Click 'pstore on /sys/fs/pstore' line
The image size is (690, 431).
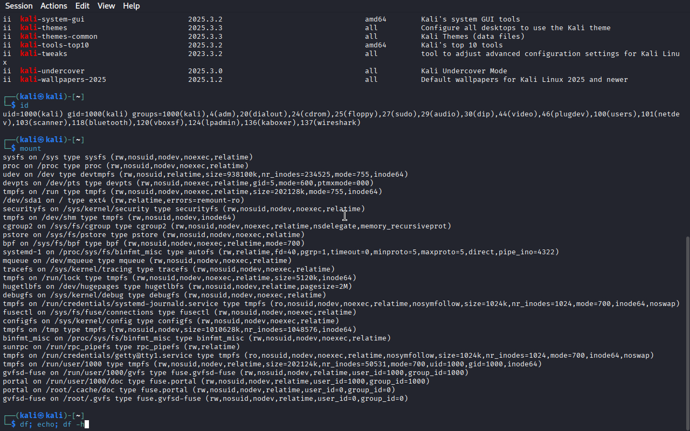(154, 235)
